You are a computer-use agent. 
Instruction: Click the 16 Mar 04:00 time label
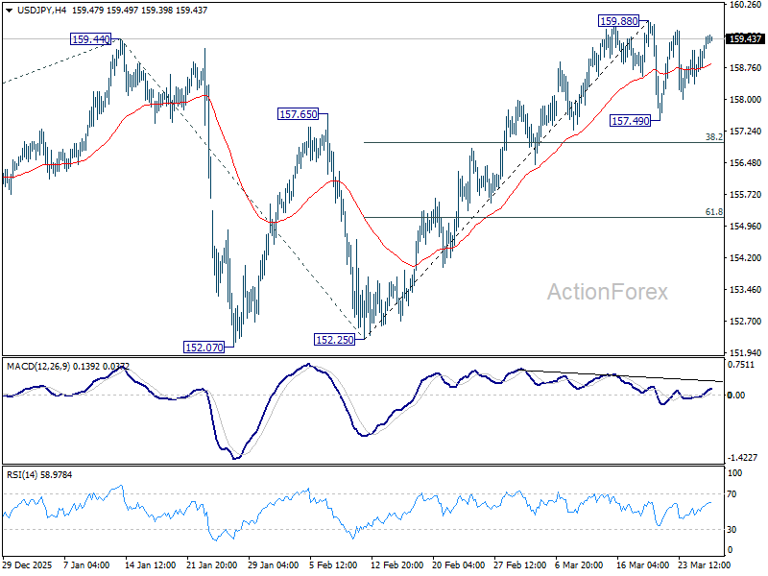pos(642,564)
